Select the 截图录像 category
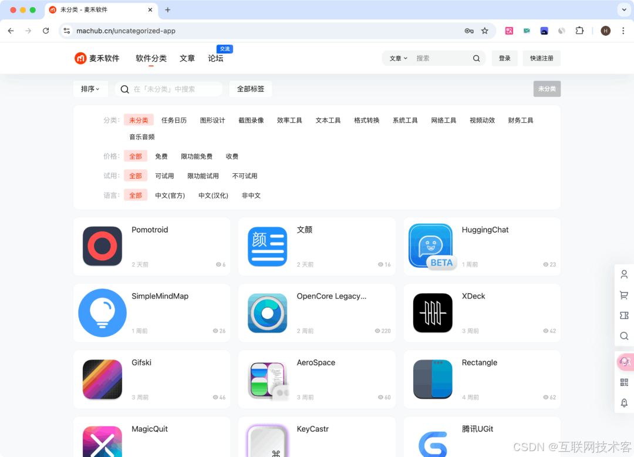The width and height of the screenshot is (634, 457). click(251, 120)
